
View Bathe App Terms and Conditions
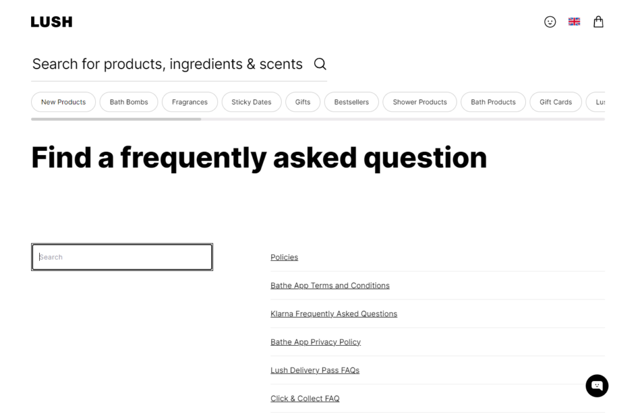point(330,285)
